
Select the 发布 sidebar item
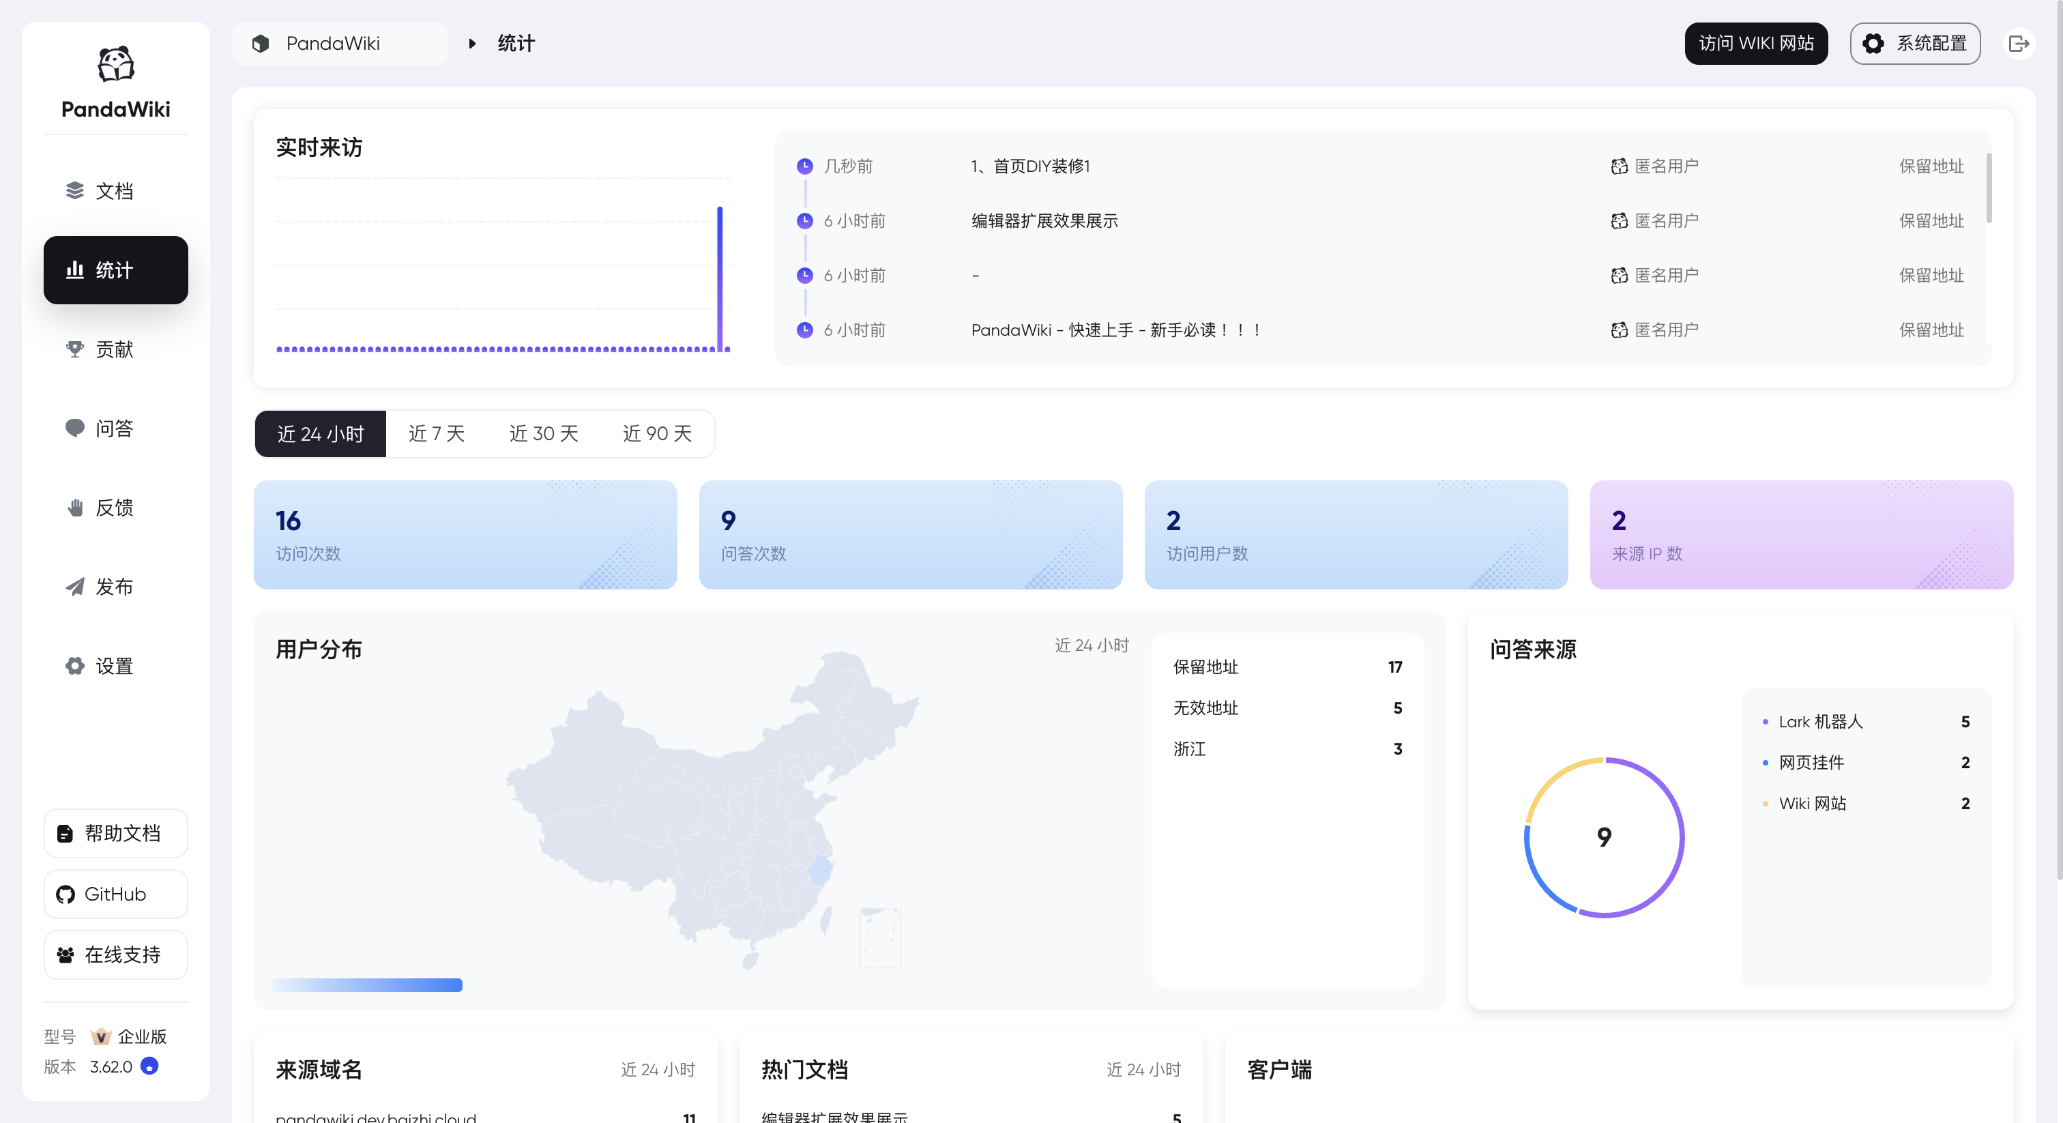coord(115,586)
